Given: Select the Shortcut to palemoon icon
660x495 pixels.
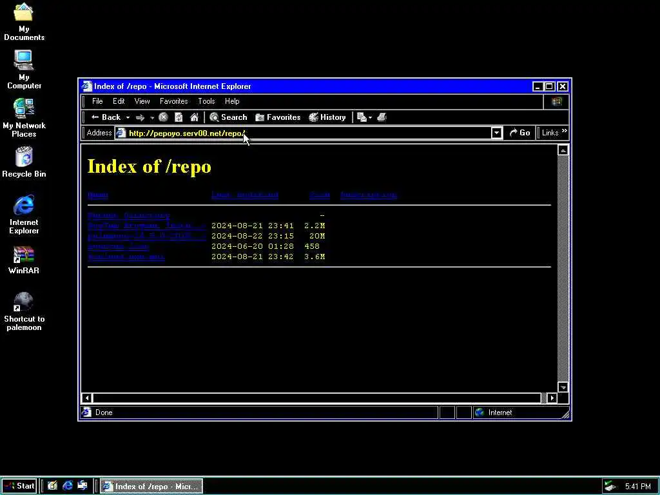Looking at the screenshot, I should pyautogui.click(x=24, y=311).
